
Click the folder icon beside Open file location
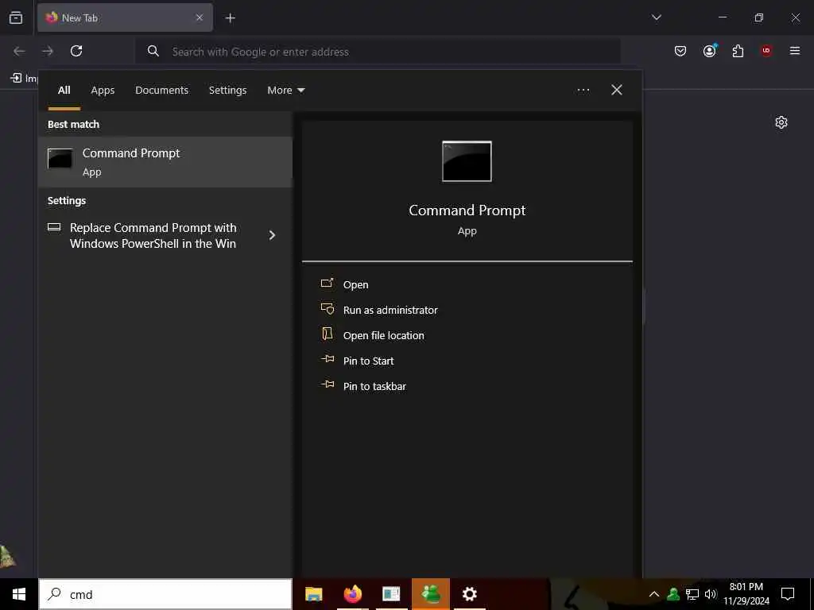[x=327, y=334]
